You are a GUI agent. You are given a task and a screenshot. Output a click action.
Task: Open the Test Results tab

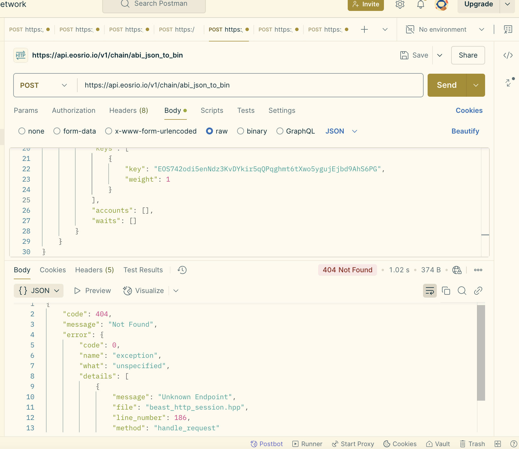(143, 270)
